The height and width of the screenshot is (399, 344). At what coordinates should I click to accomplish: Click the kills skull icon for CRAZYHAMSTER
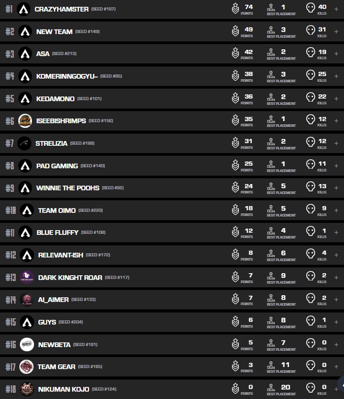coord(310,8)
